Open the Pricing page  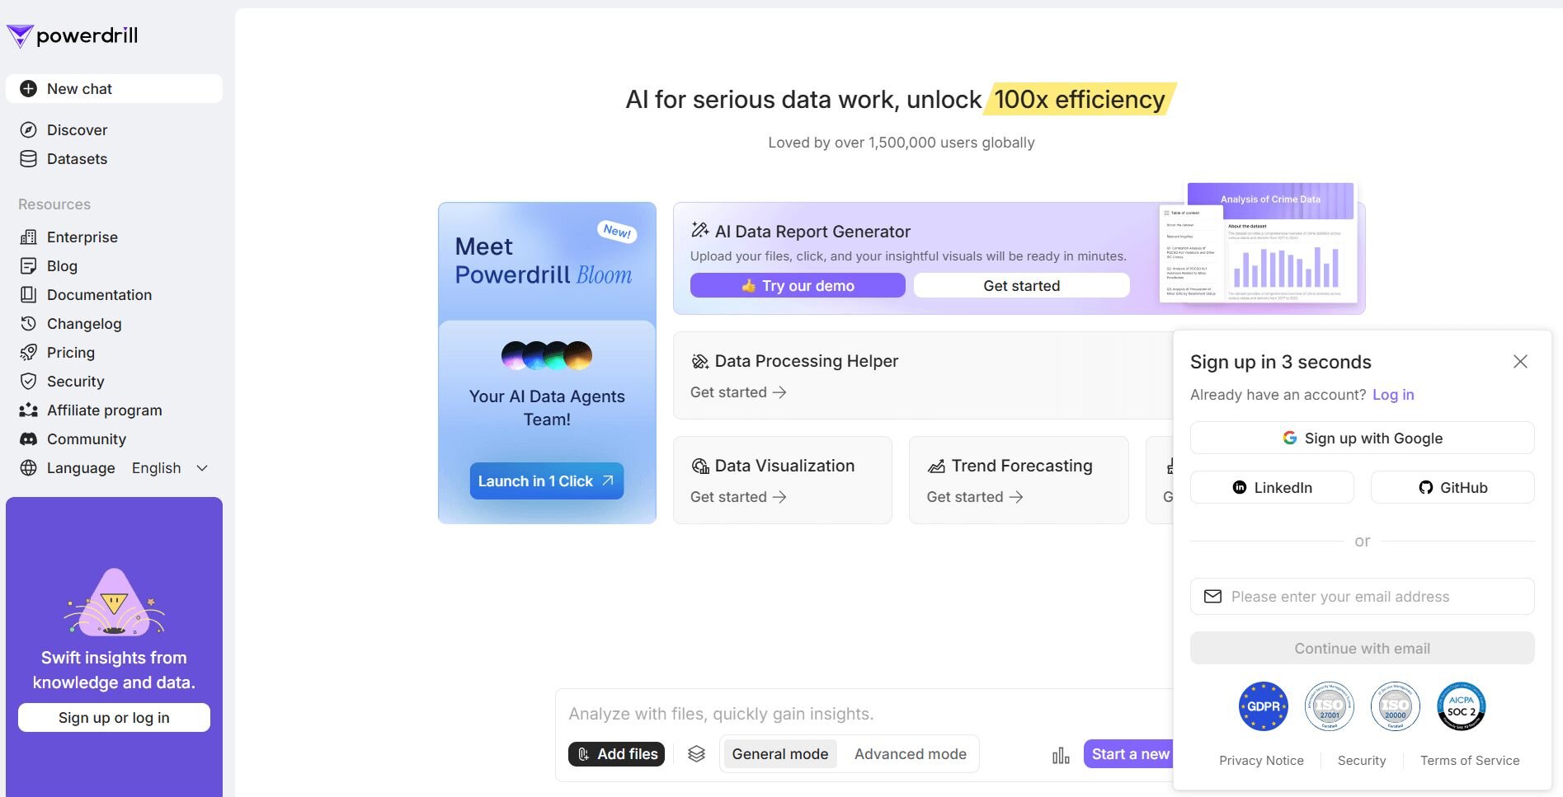tap(70, 353)
